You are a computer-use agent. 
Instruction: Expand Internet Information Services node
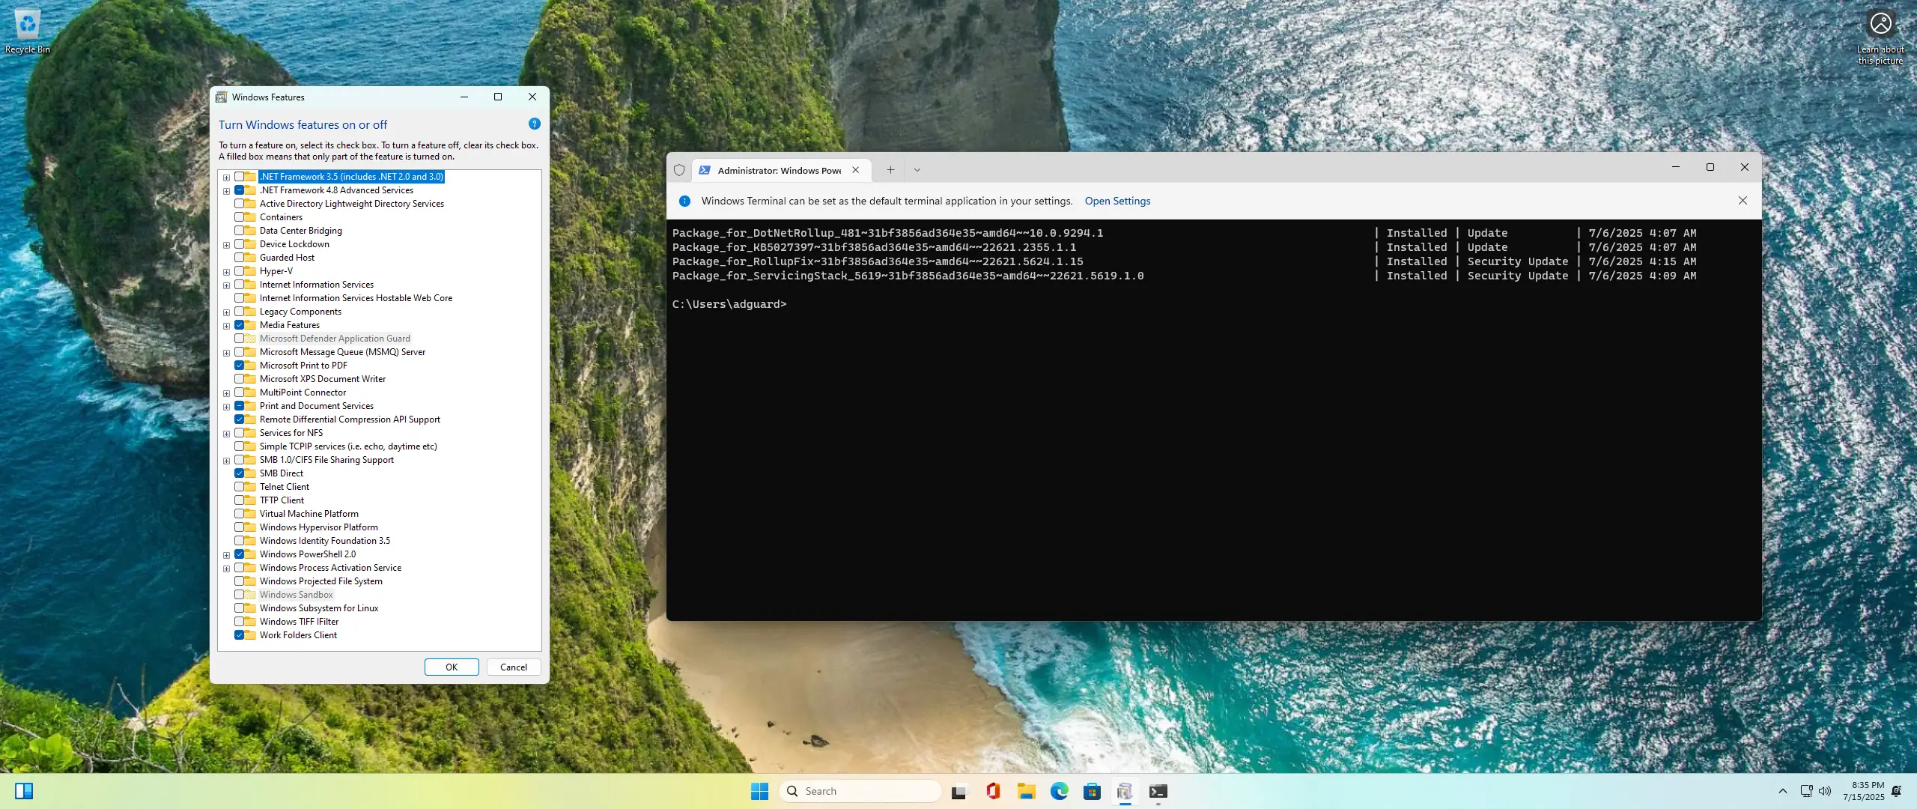226,285
